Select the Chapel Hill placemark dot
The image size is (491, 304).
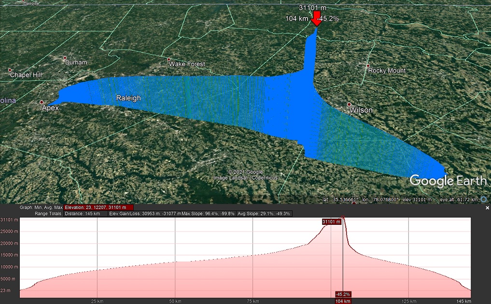tap(10, 70)
